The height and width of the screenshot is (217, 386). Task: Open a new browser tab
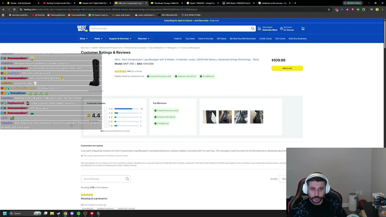[295, 3]
